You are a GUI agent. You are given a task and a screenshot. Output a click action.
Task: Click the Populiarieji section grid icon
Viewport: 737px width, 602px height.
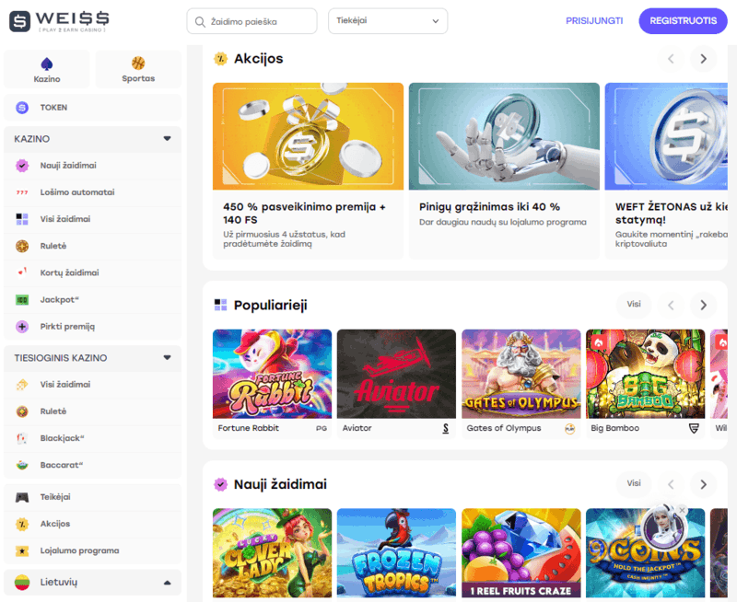point(220,305)
